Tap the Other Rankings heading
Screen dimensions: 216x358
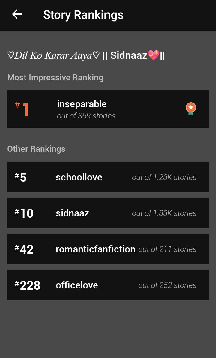click(36, 149)
